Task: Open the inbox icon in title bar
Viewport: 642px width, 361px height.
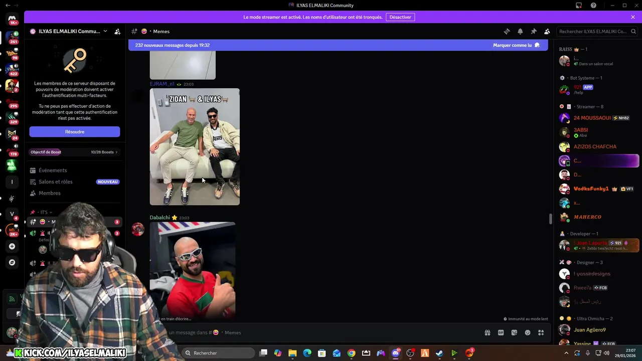Action: click(x=579, y=6)
